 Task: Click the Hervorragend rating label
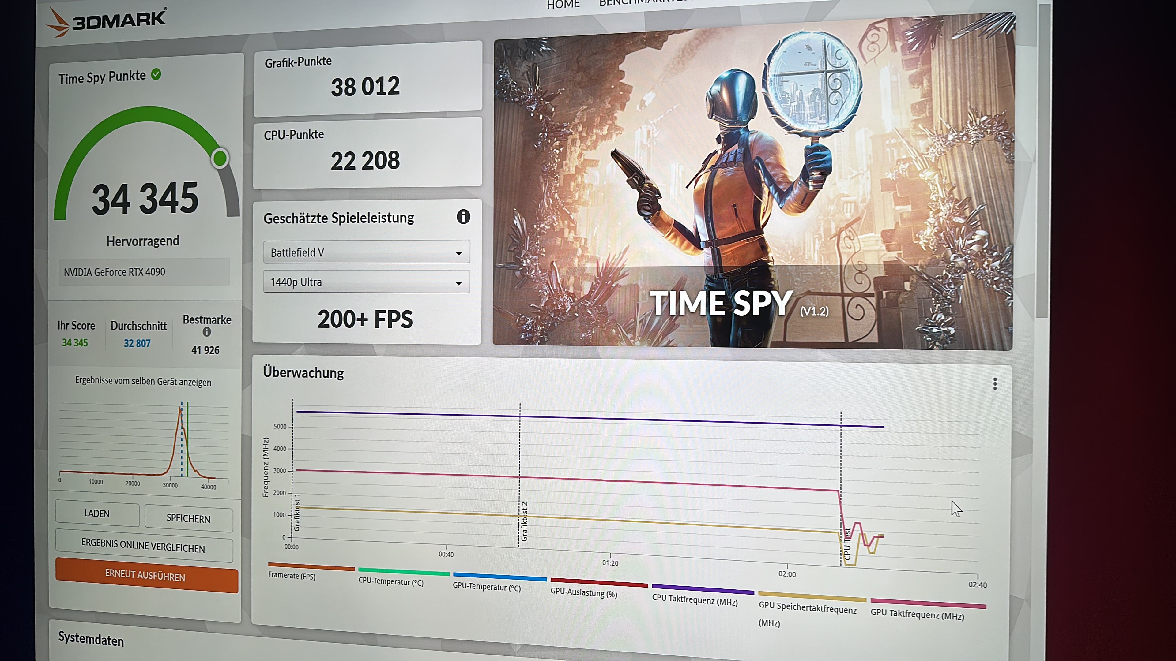coord(143,241)
